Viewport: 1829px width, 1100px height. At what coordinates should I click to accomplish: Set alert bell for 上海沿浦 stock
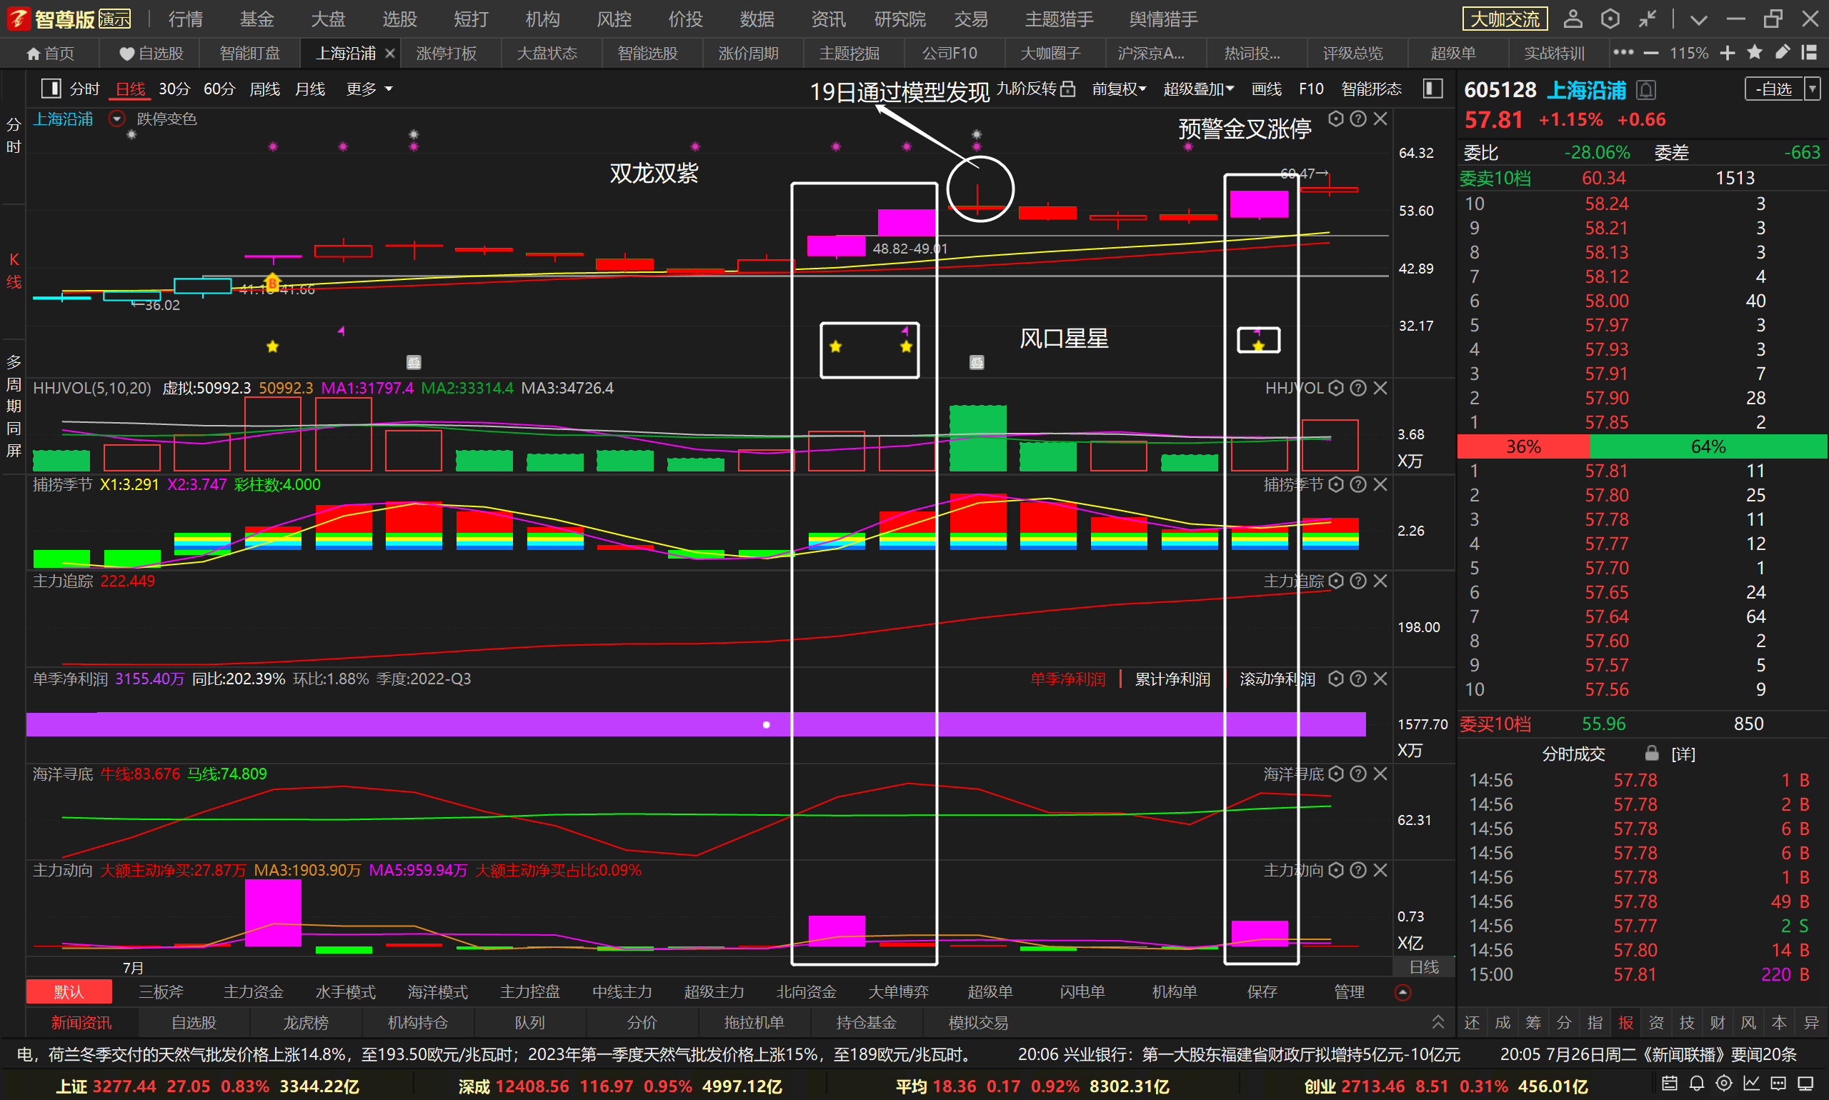pos(1646,91)
